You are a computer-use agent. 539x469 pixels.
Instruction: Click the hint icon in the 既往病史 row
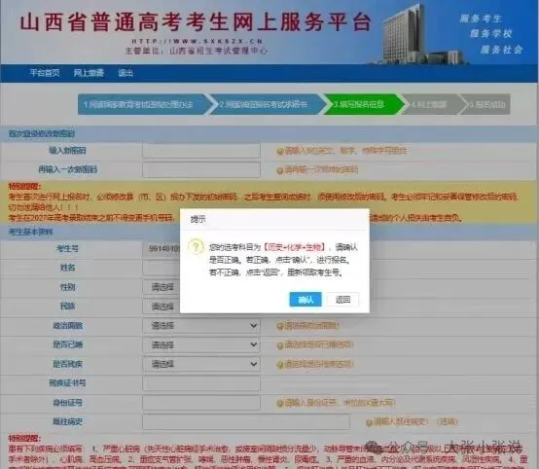click(369, 422)
